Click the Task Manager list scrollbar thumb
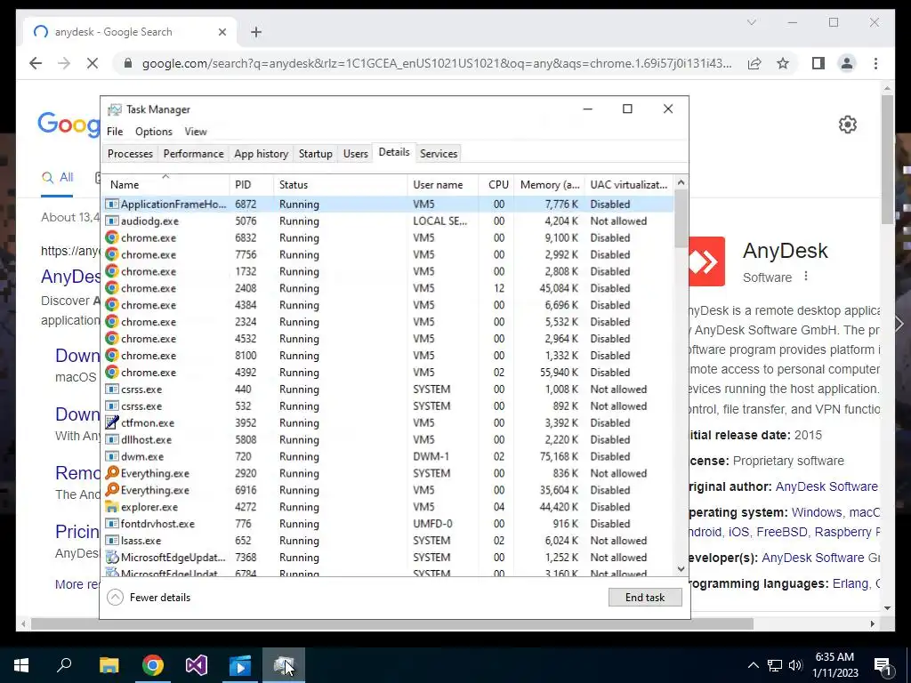911x683 pixels. 681,219
